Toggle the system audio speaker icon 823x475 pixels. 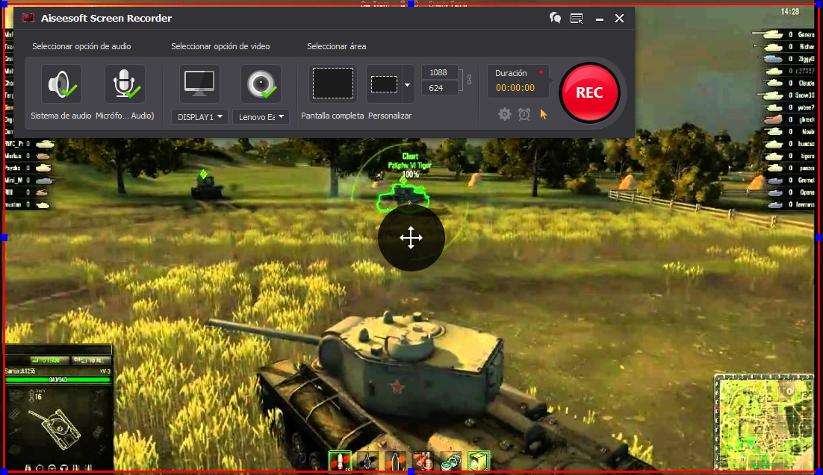point(61,84)
